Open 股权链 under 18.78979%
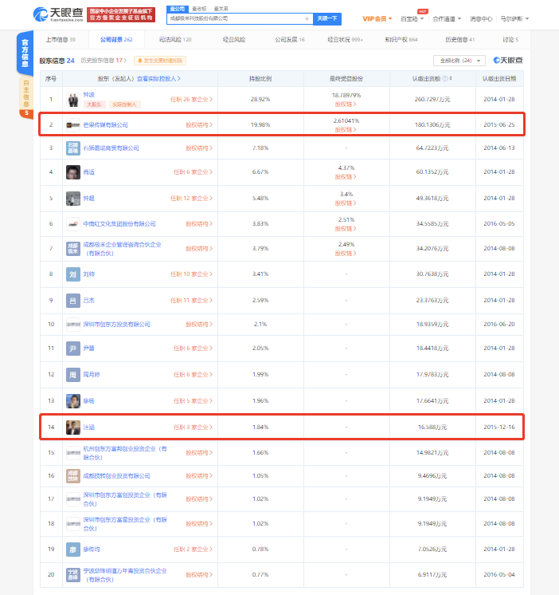Image resolution: width=559 pixels, height=595 pixels. tap(346, 104)
